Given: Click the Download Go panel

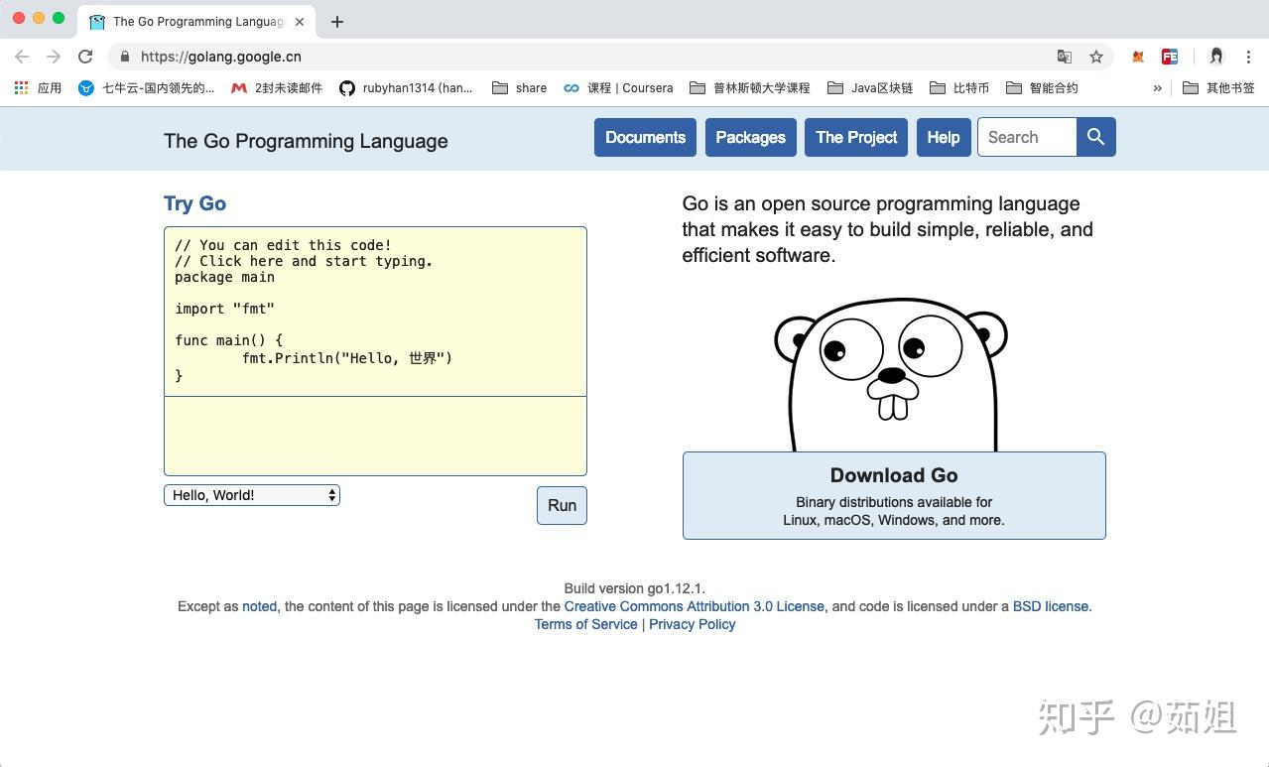Looking at the screenshot, I should click(892, 494).
